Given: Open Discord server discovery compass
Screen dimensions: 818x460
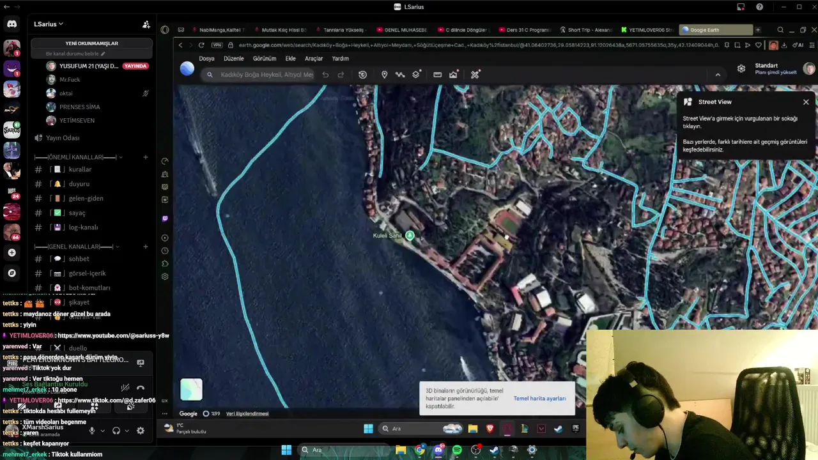Looking at the screenshot, I should (12, 273).
